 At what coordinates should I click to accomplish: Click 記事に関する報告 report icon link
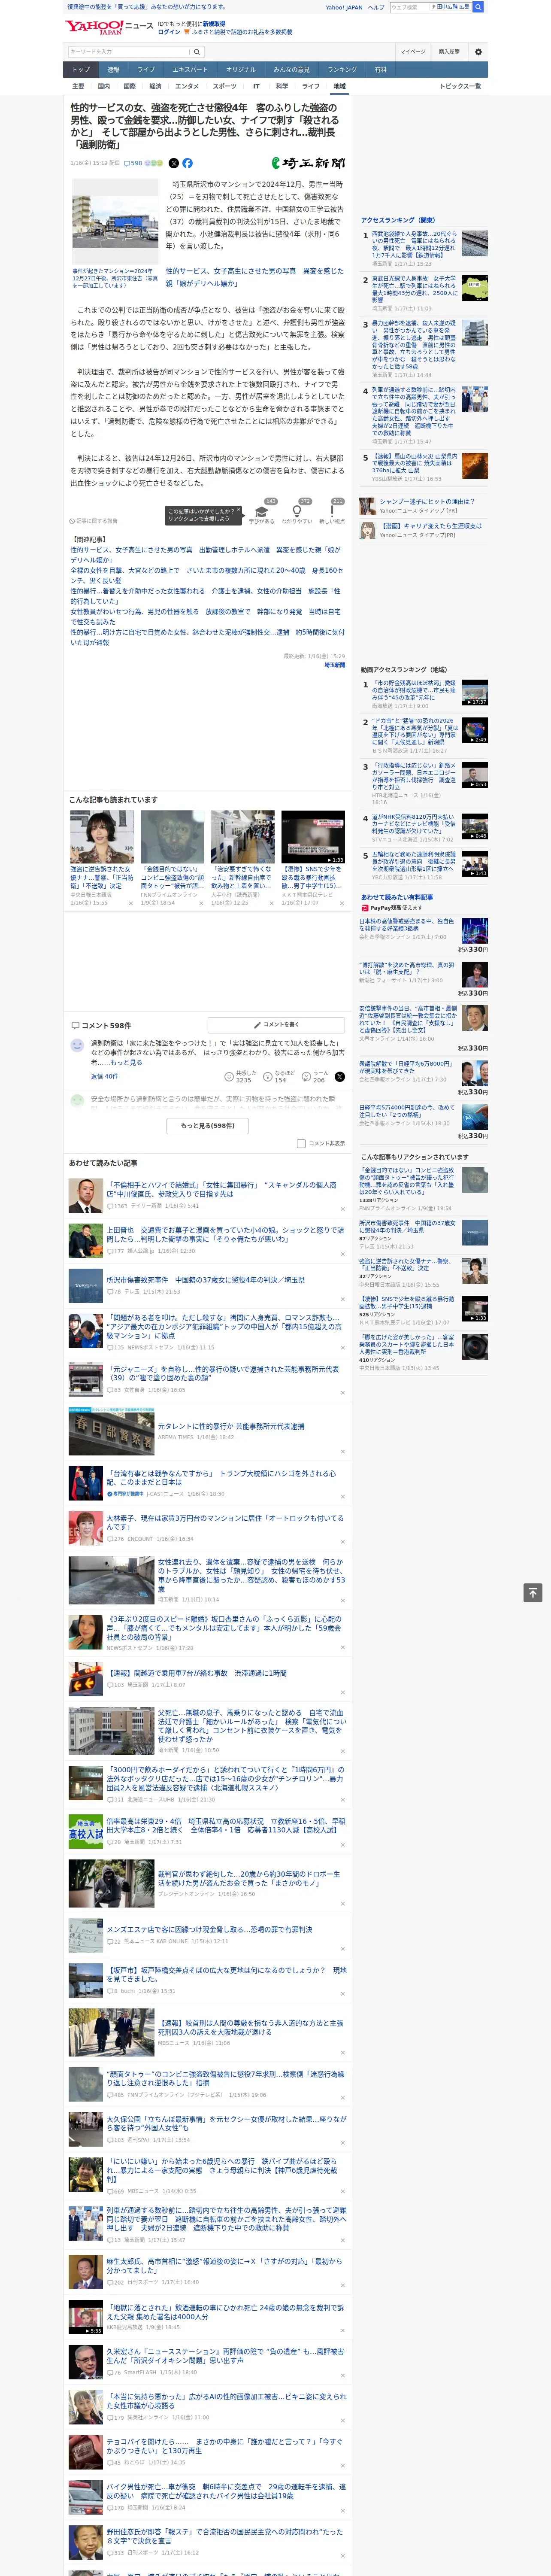93,521
